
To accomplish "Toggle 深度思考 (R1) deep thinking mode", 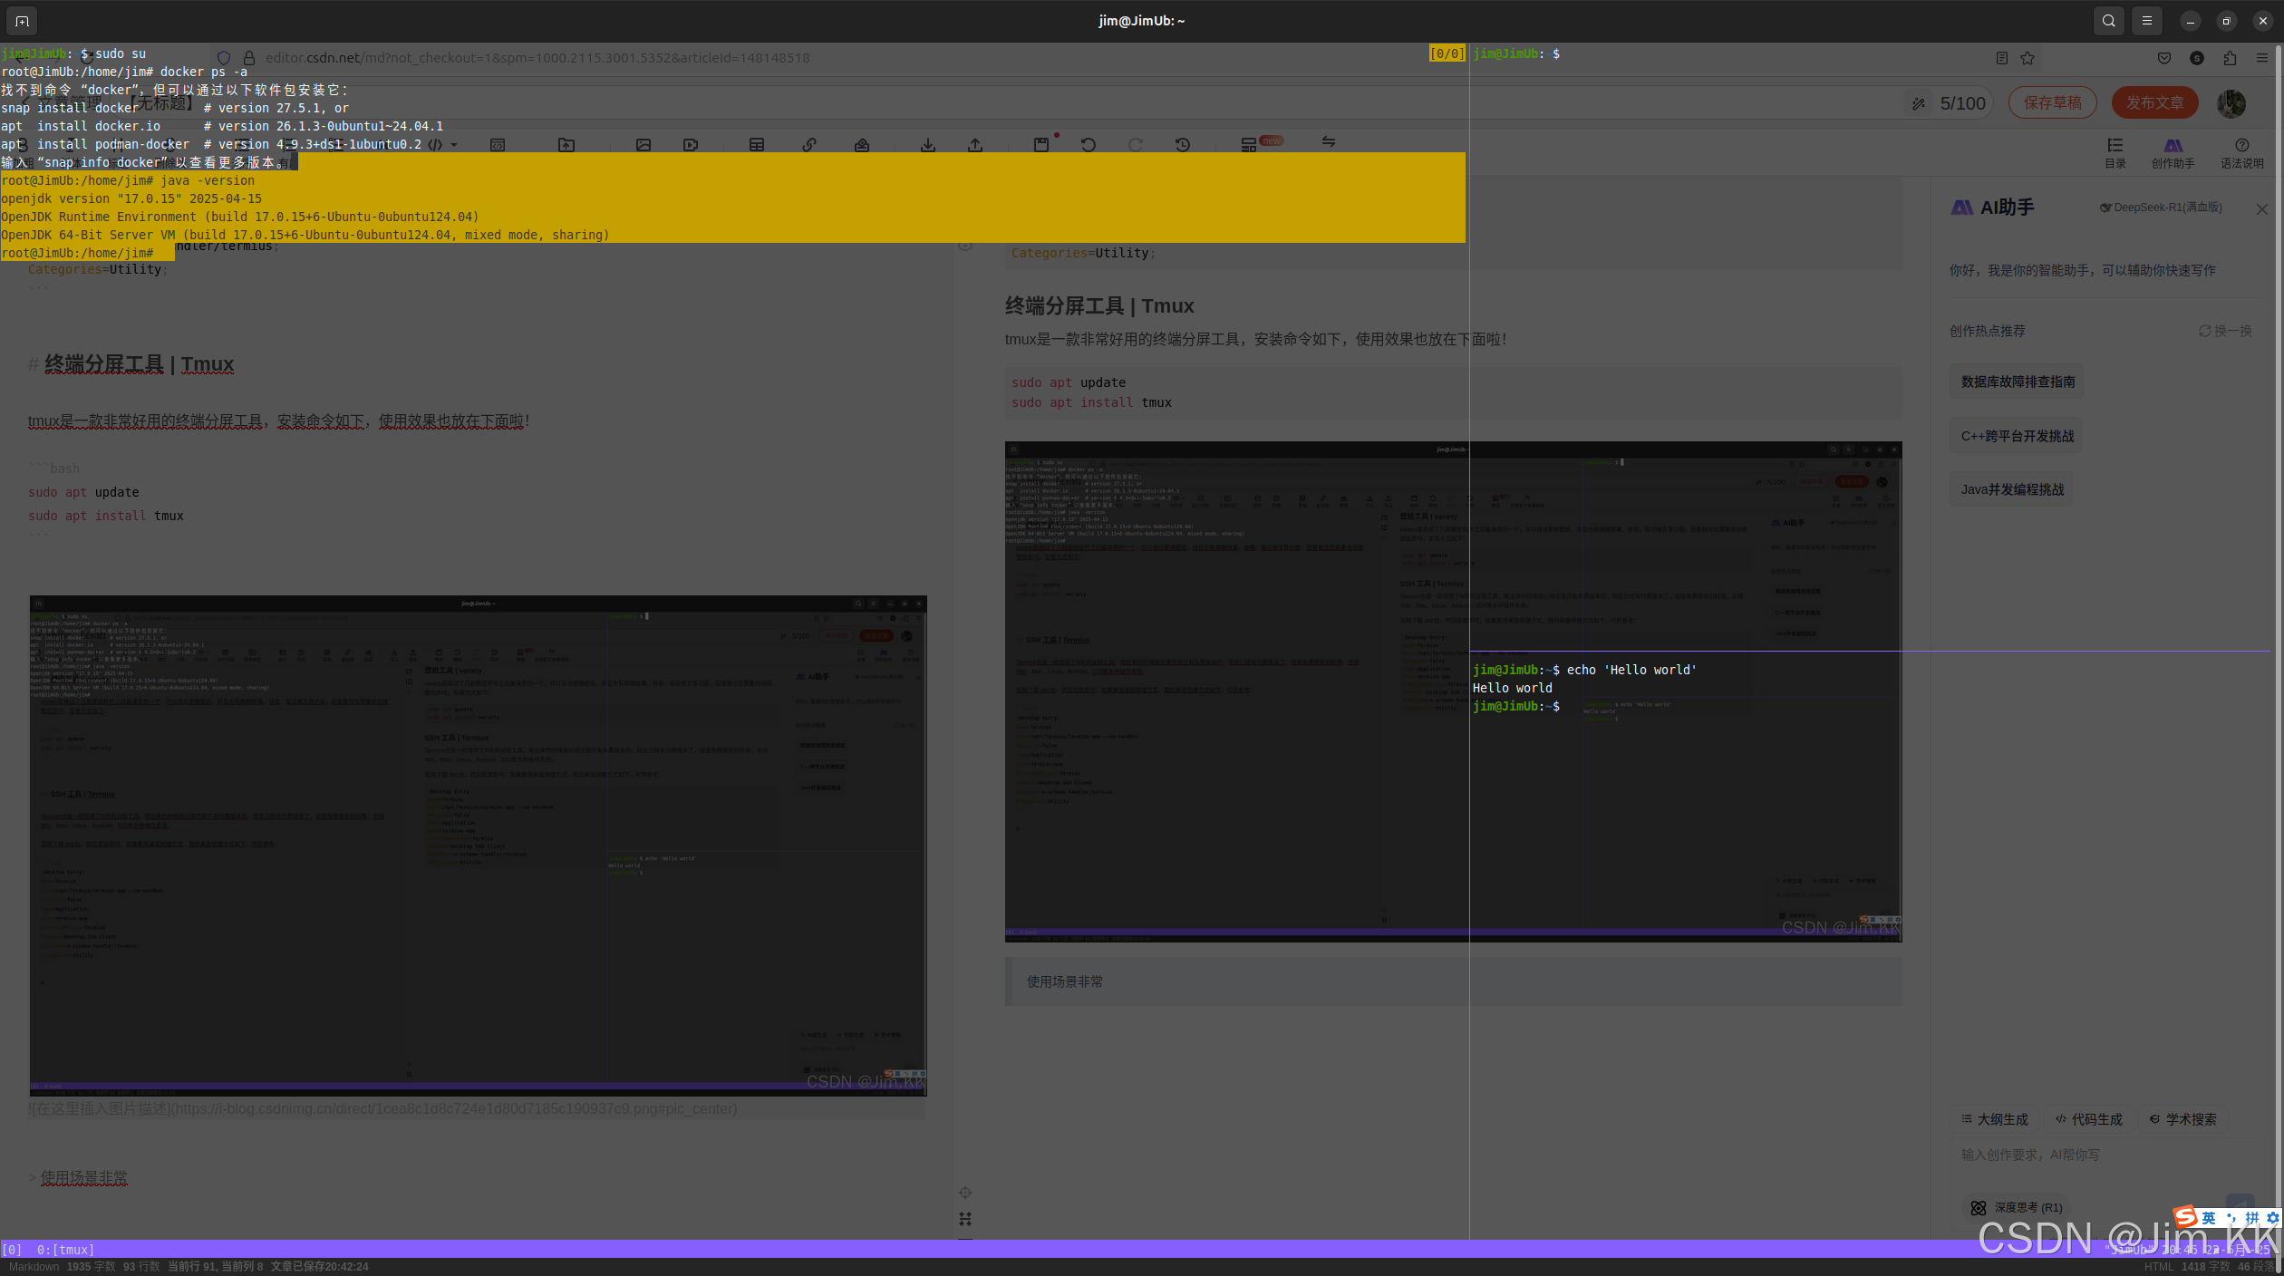I will click(x=2018, y=1207).
